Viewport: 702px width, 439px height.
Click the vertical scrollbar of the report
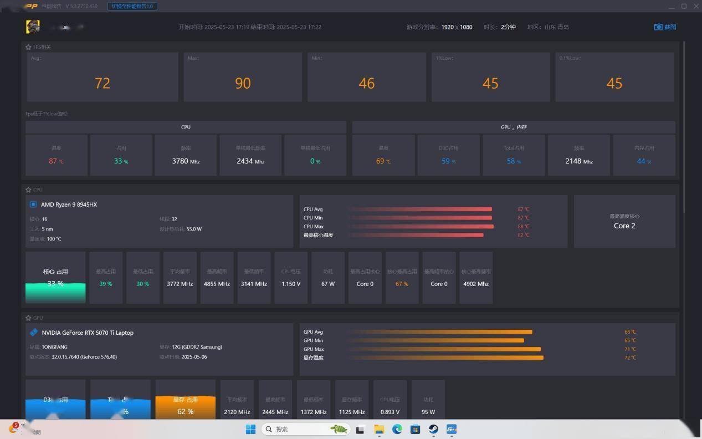point(685,127)
